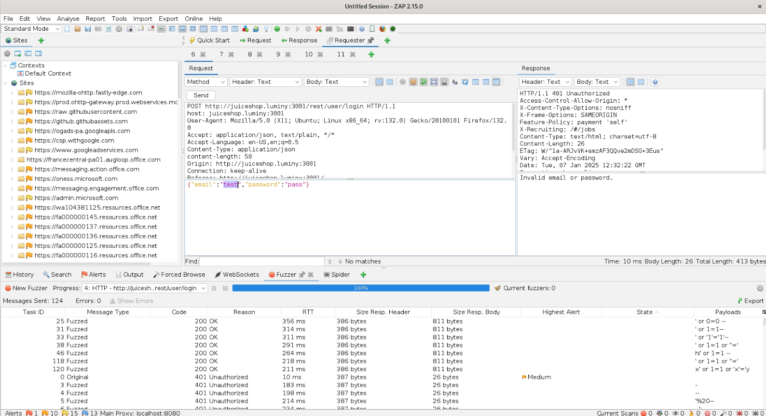Click the target scope icon in Sites panel

[x=7, y=54]
